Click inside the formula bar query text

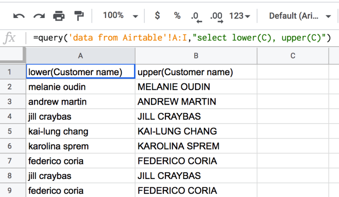(181, 38)
